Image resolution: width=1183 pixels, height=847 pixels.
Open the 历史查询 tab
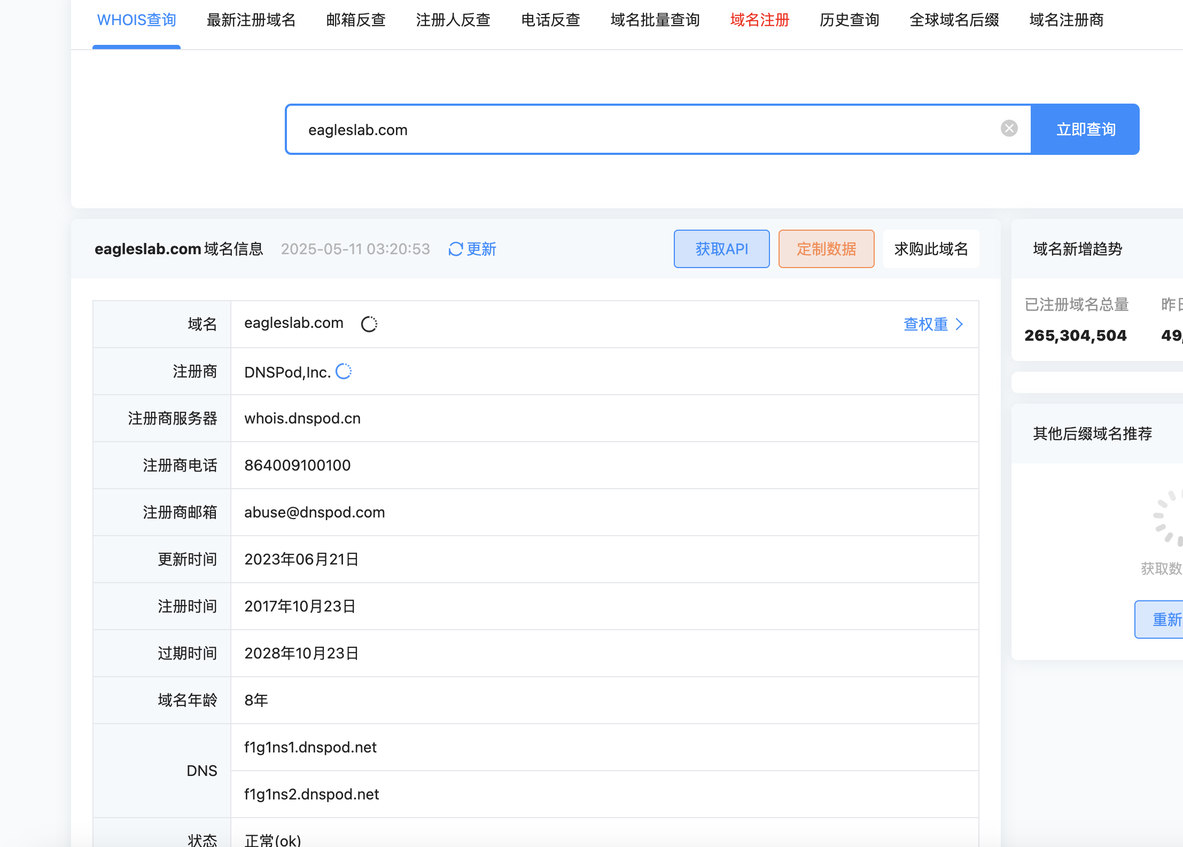point(849,20)
